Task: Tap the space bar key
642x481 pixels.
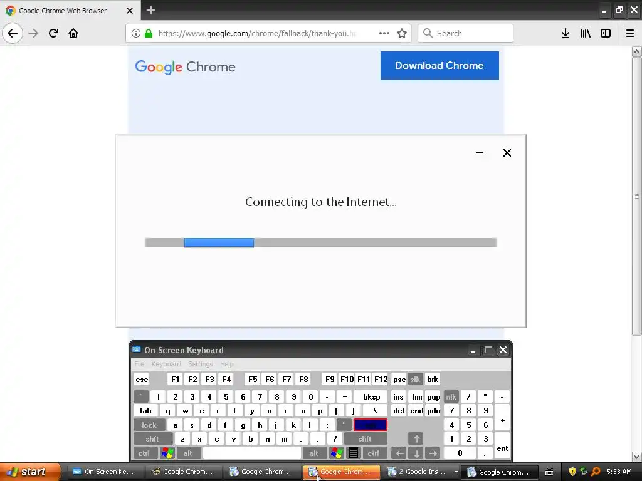Action: click(252, 453)
